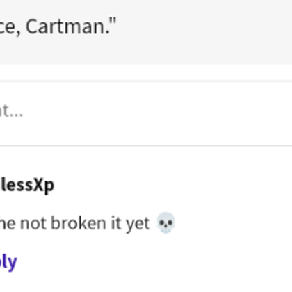Click the quoted text ending in Cartman

pos(58,27)
